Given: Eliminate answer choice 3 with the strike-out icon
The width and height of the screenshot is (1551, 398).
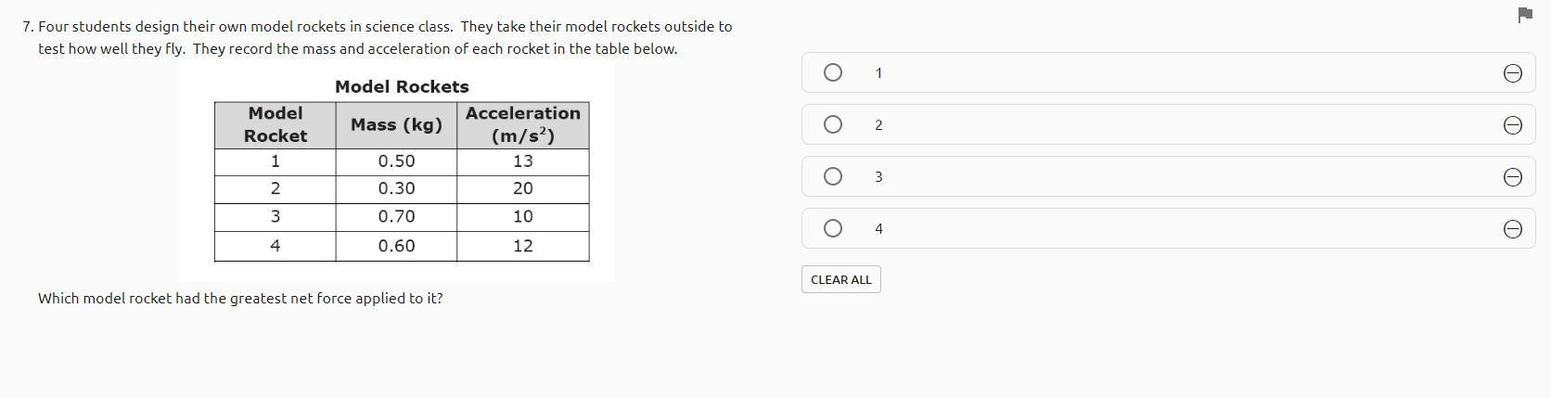Looking at the screenshot, I should click(x=1512, y=177).
